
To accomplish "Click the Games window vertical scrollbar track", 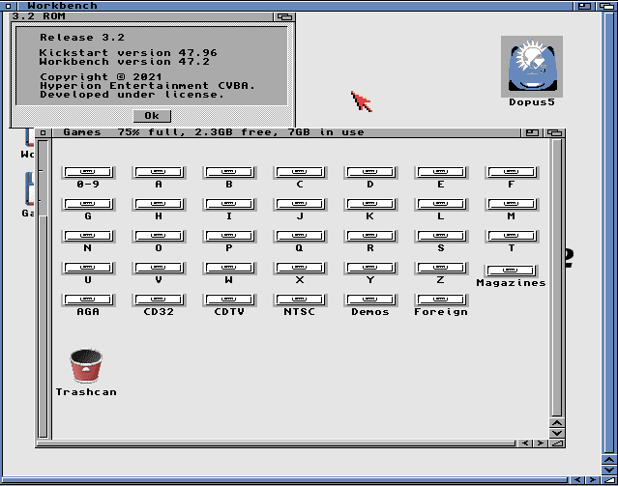I will [556, 277].
